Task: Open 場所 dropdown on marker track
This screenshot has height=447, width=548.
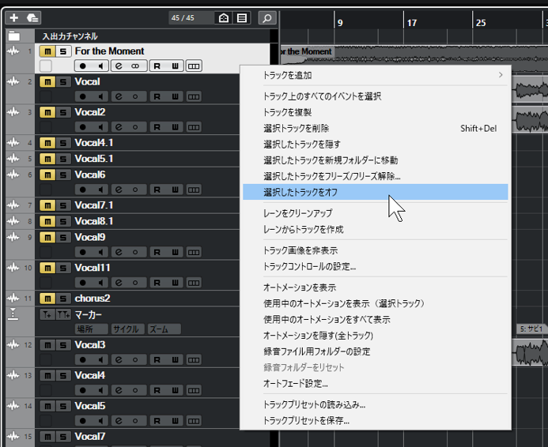Action: (x=92, y=329)
